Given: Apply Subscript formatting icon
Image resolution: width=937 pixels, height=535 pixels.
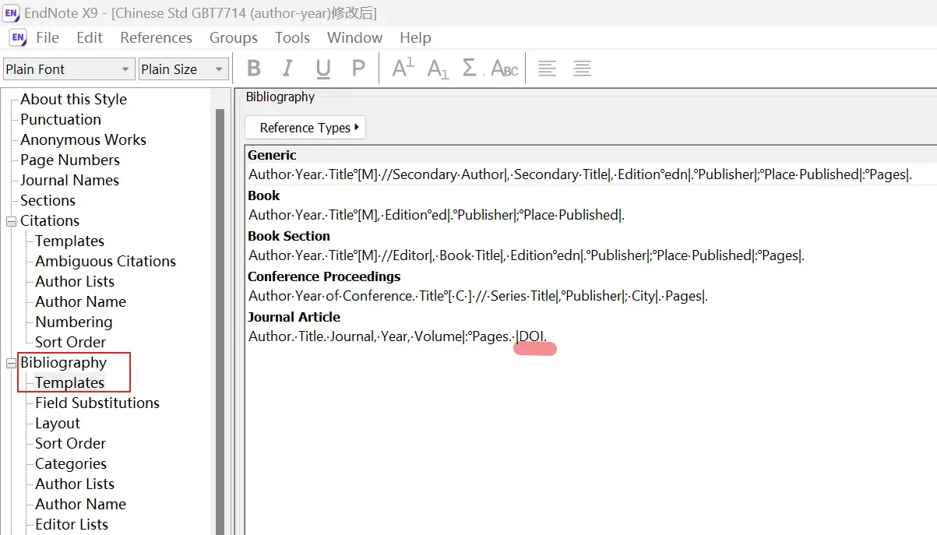Looking at the screenshot, I should click(x=438, y=69).
